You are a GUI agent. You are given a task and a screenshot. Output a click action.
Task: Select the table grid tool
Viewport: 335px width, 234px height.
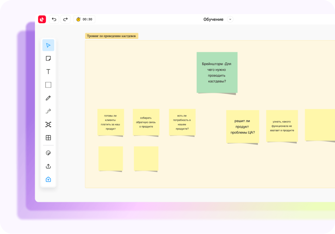tap(48, 138)
